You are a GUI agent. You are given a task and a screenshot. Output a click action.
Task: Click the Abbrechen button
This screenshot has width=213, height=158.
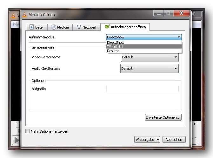[174, 140]
